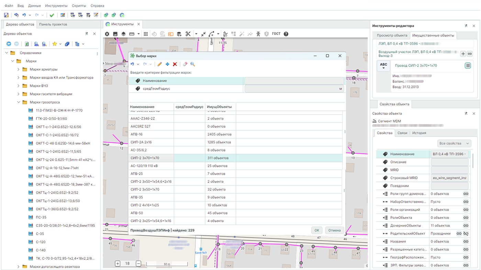Click the green checkmark in main toolbar
481x270 pixels.
52,15
